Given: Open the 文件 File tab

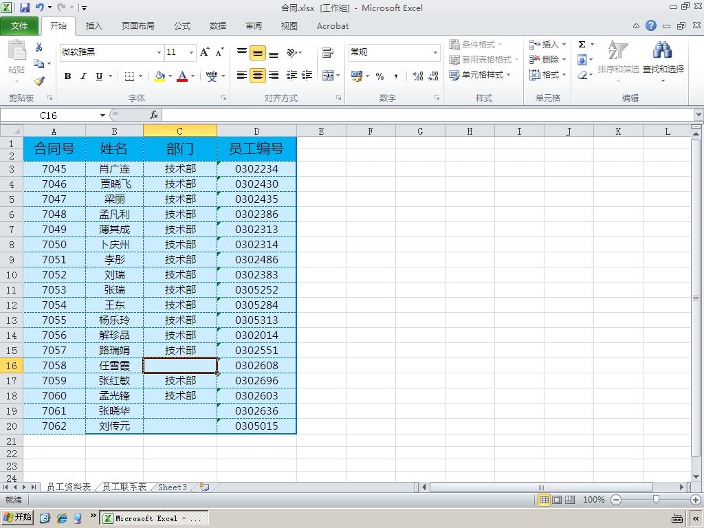Looking at the screenshot, I should pos(19,26).
